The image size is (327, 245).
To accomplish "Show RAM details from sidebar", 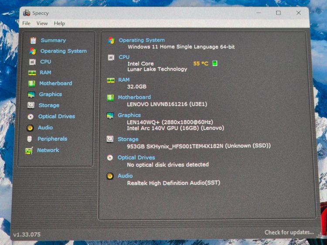I will click(45, 72).
